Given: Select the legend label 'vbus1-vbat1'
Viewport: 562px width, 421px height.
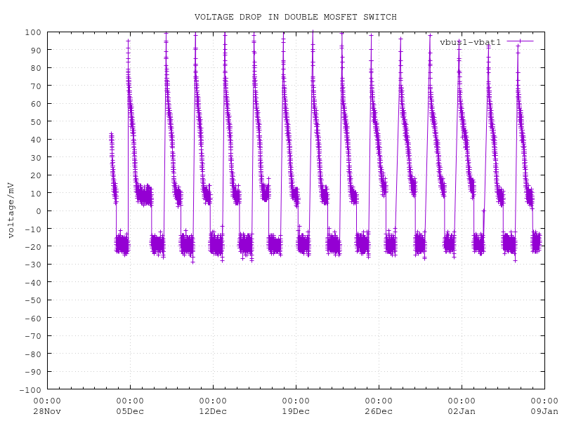Looking at the screenshot, I should pos(470,42).
